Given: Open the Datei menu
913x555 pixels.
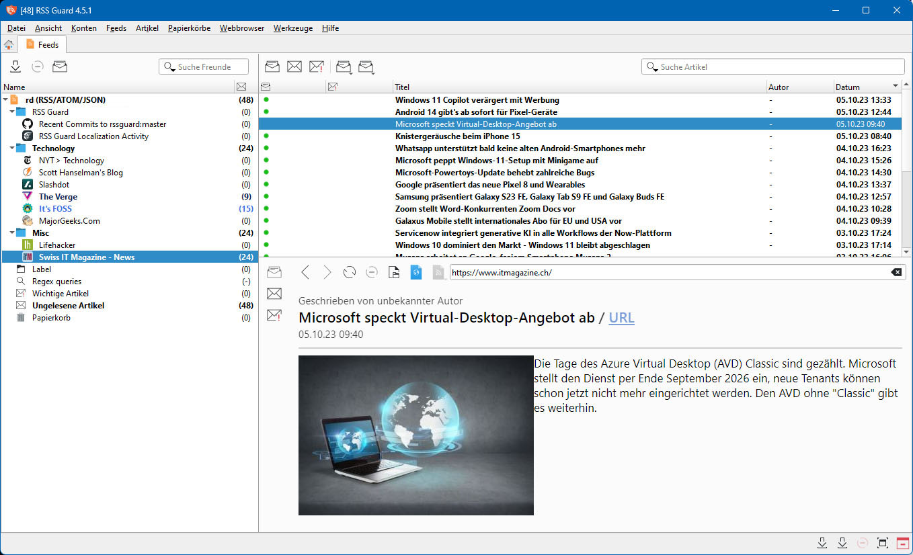Looking at the screenshot, I should pos(16,28).
